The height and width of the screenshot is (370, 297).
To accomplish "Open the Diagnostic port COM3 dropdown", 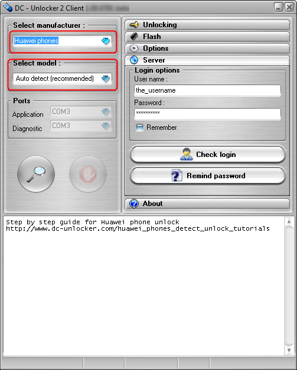I will click(x=81, y=126).
